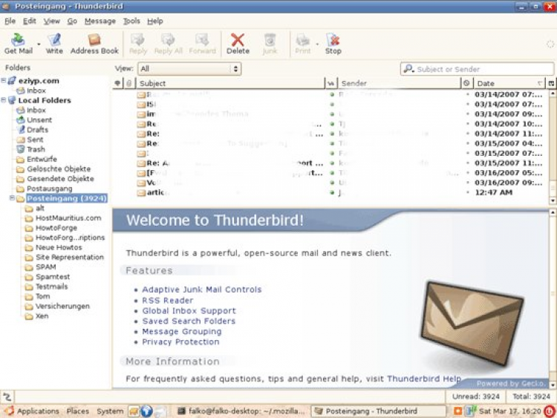Select the Unsent folder
Image resolution: width=557 pixels, height=418 pixels.
pos(34,120)
